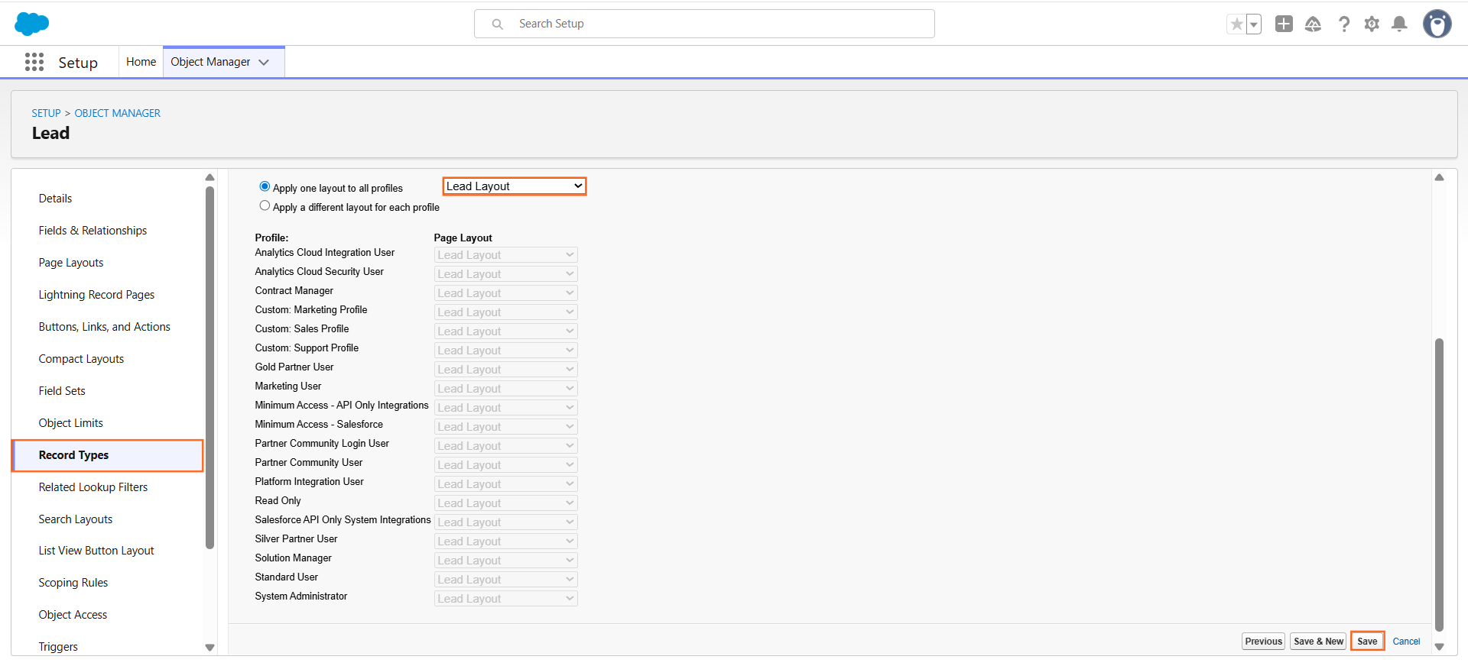Open Triggers in the sidebar

coord(58,647)
